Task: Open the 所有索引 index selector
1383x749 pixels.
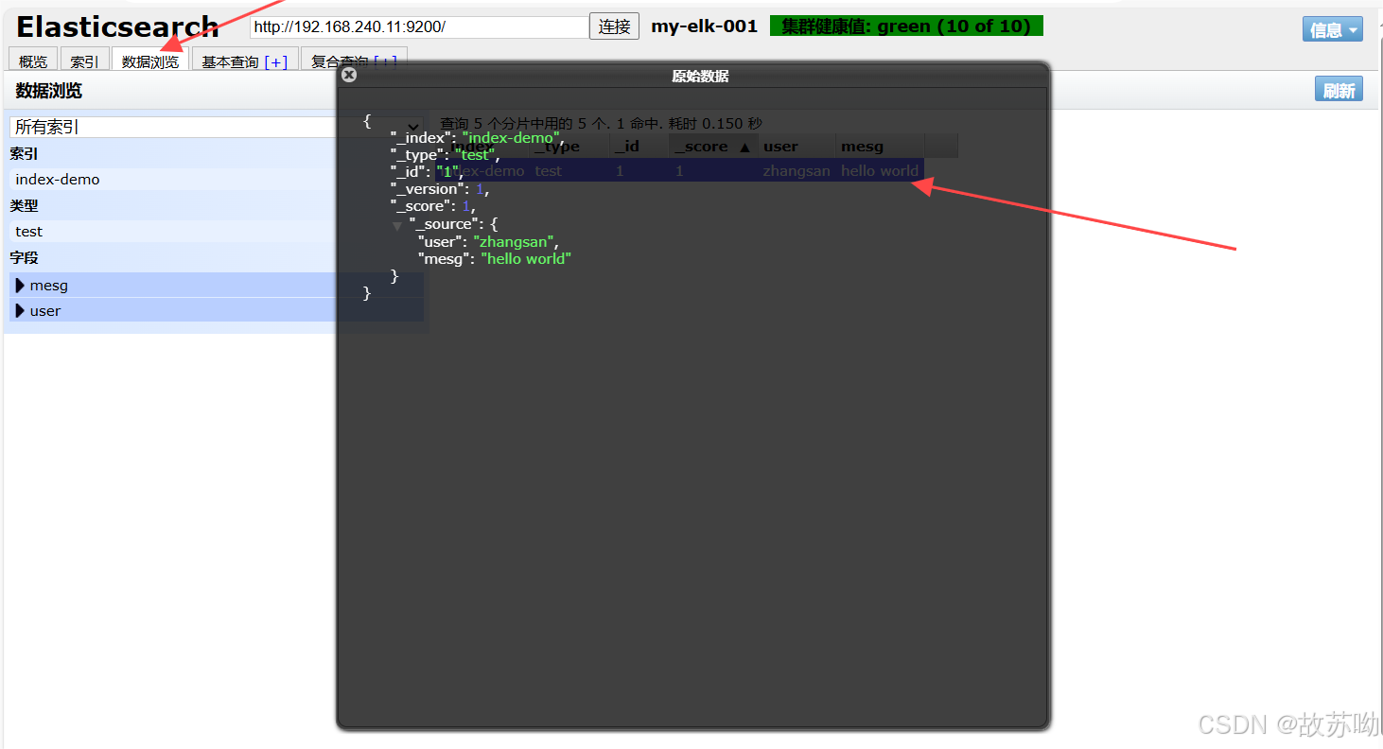Action: [216, 127]
